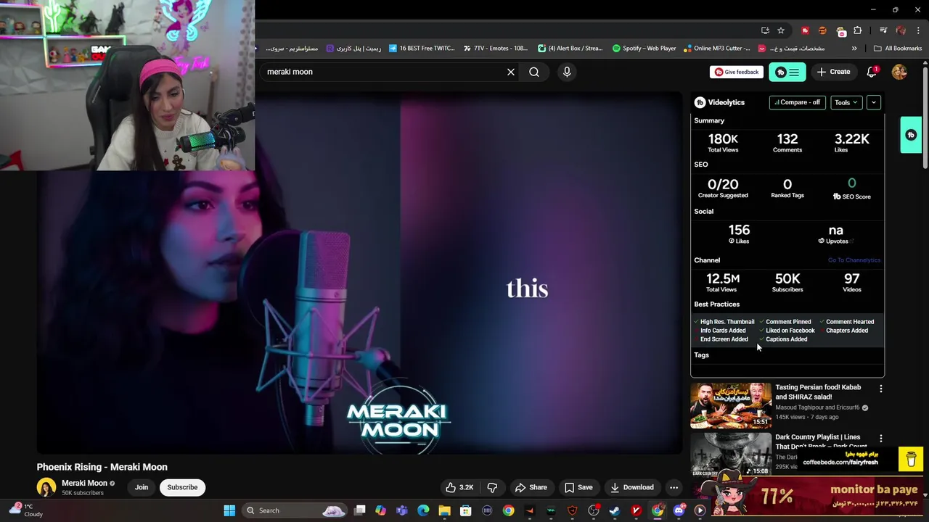Open Steam from the taskbar

[x=614, y=510]
